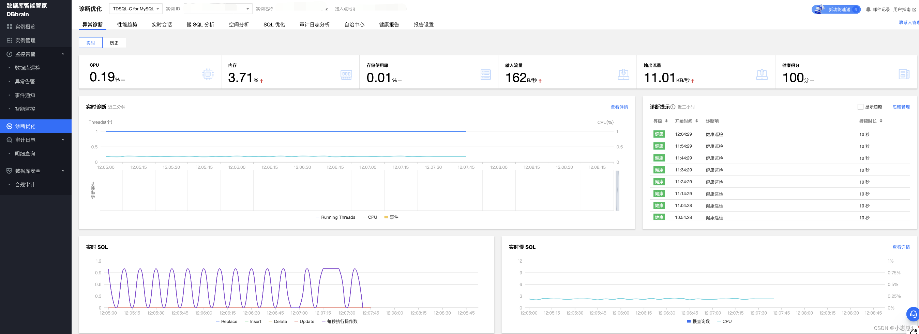Toggle Replace legend in 实时 SQL chart

point(227,321)
